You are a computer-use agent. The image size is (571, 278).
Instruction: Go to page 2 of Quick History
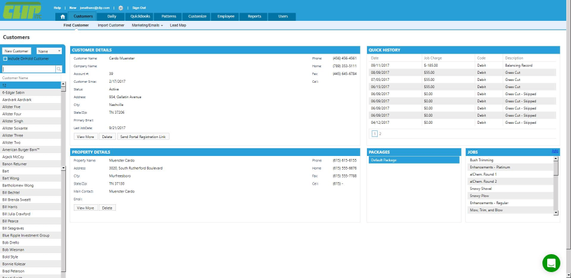click(381, 134)
